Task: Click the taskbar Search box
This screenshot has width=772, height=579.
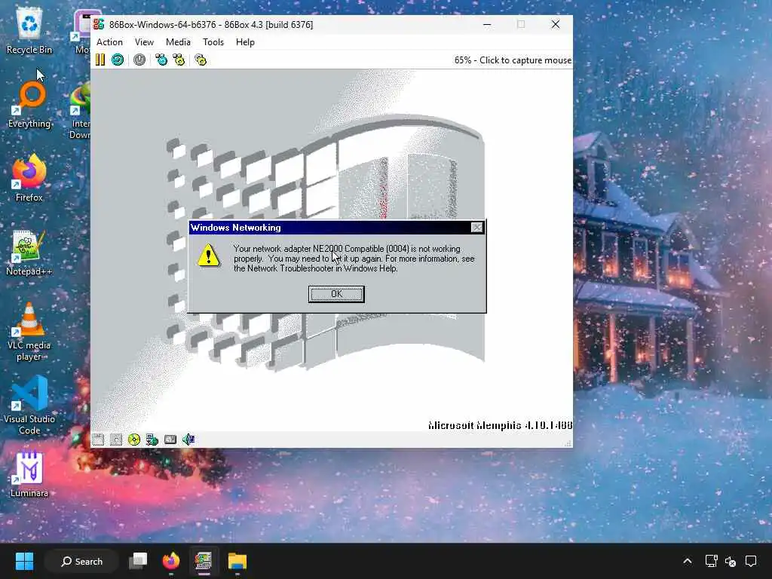Action: click(81, 561)
